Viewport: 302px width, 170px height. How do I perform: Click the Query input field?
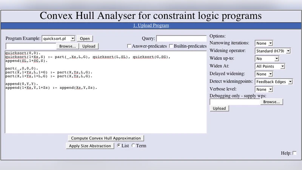(182, 39)
